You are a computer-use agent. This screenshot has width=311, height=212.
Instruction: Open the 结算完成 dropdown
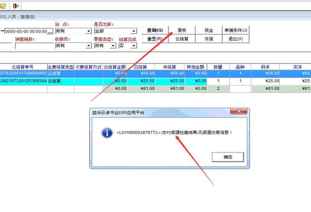[134, 46]
